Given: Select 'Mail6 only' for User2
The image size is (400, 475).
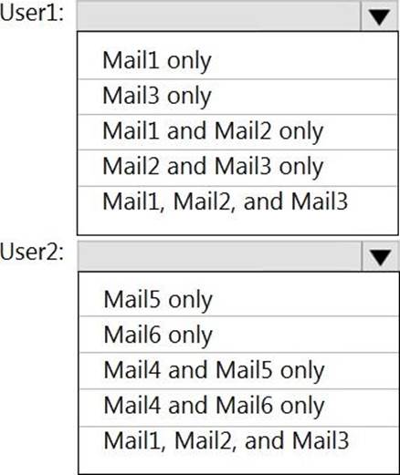Looking at the screenshot, I should point(239,335).
